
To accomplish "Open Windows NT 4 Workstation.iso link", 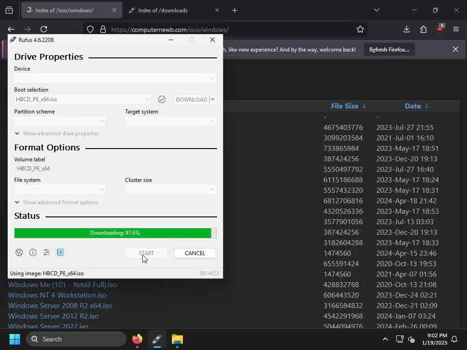I will [57, 295].
